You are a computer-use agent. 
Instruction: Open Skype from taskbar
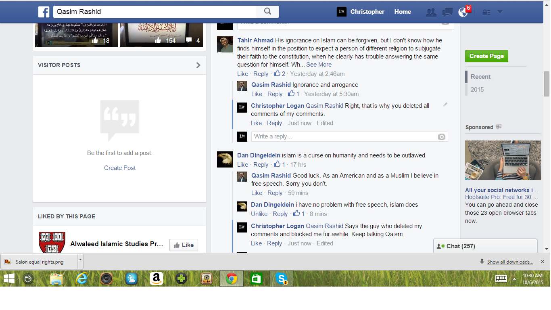[282, 279]
